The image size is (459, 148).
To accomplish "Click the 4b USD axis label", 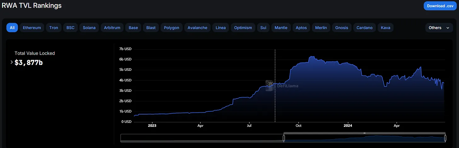I will [x=125, y=80].
